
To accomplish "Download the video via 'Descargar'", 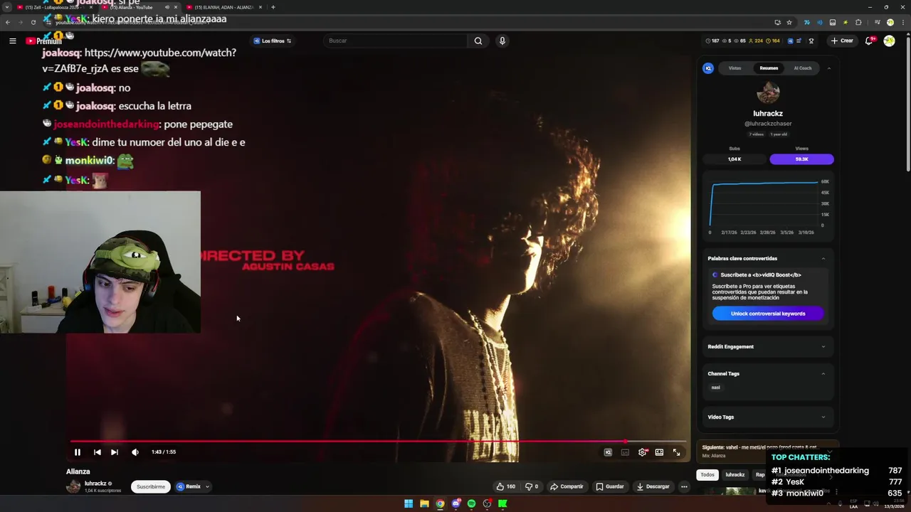I will coord(653,486).
